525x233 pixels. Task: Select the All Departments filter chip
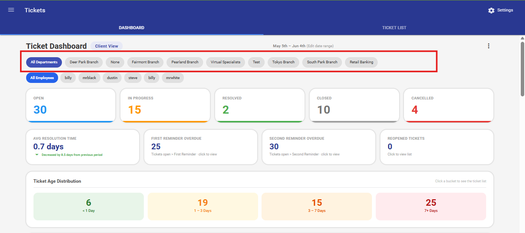(x=44, y=62)
